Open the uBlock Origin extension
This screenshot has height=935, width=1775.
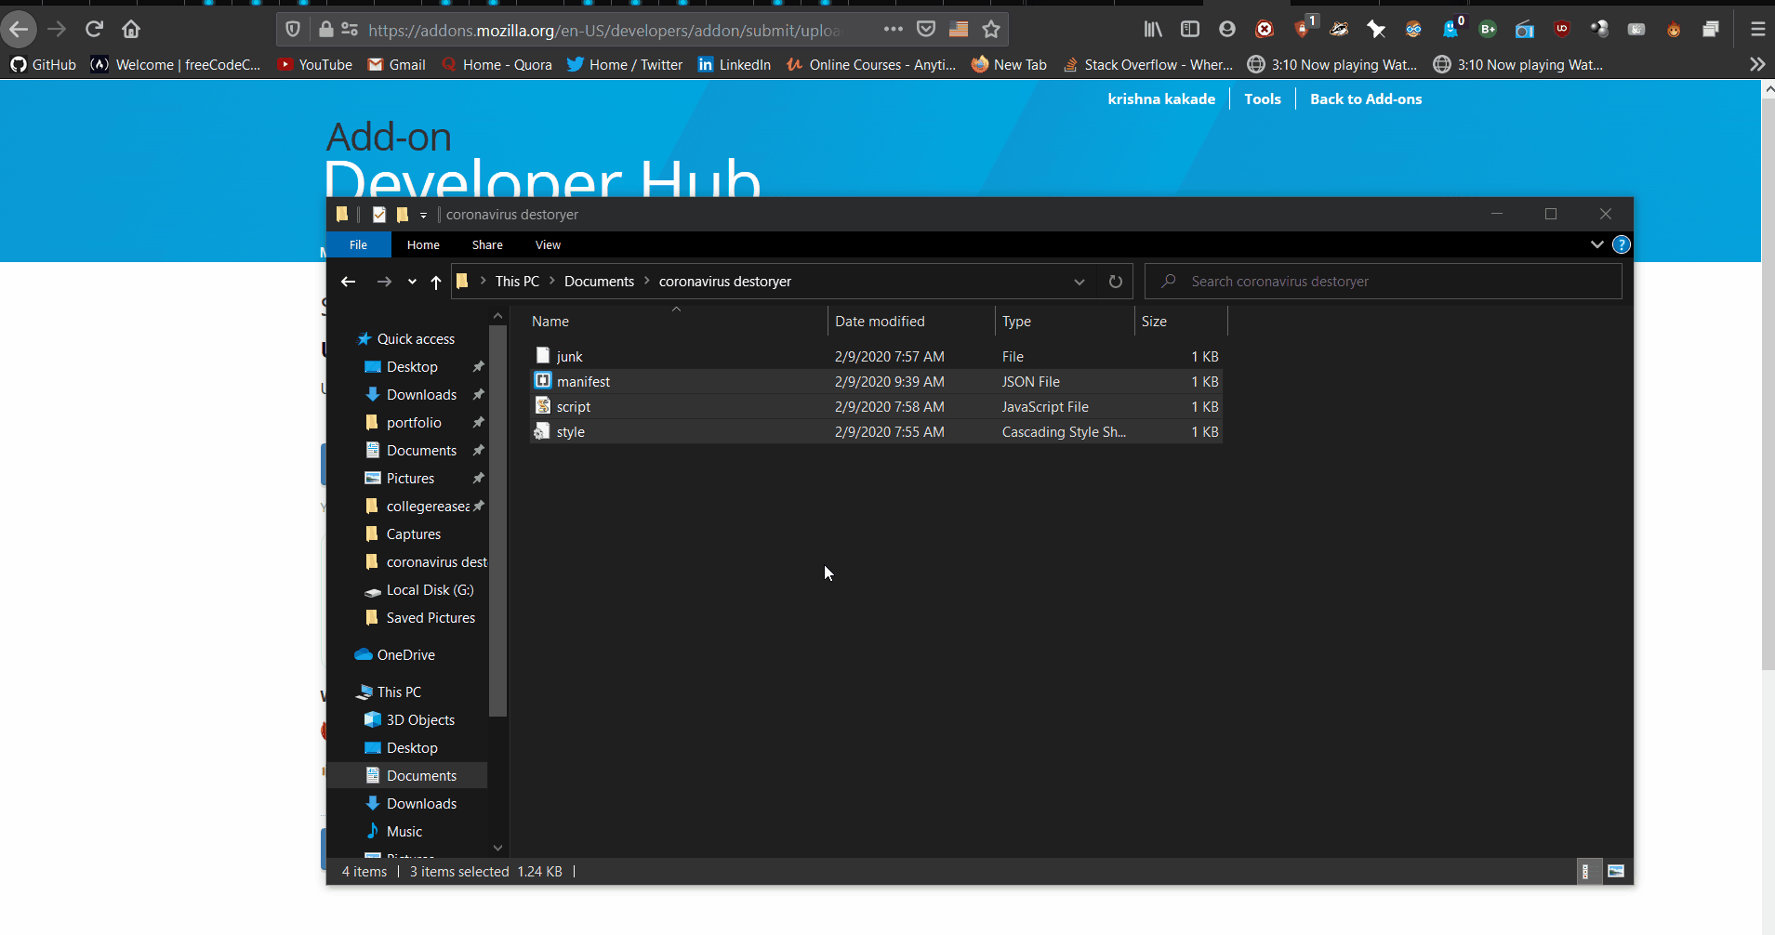(1563, 29)
